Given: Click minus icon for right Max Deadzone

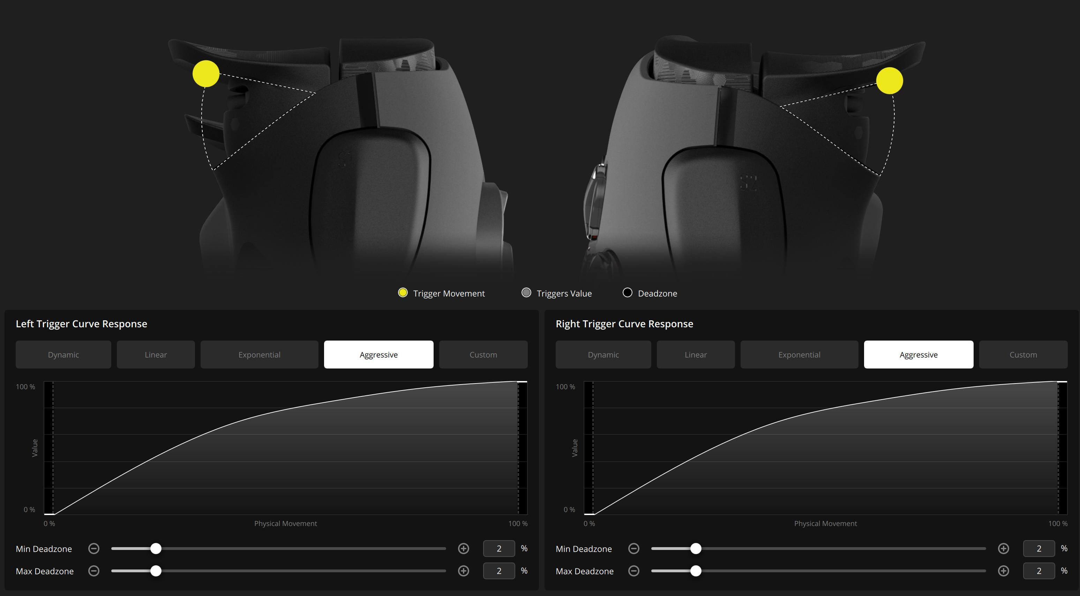Looking at the screenshot, I should click(634, 571).
